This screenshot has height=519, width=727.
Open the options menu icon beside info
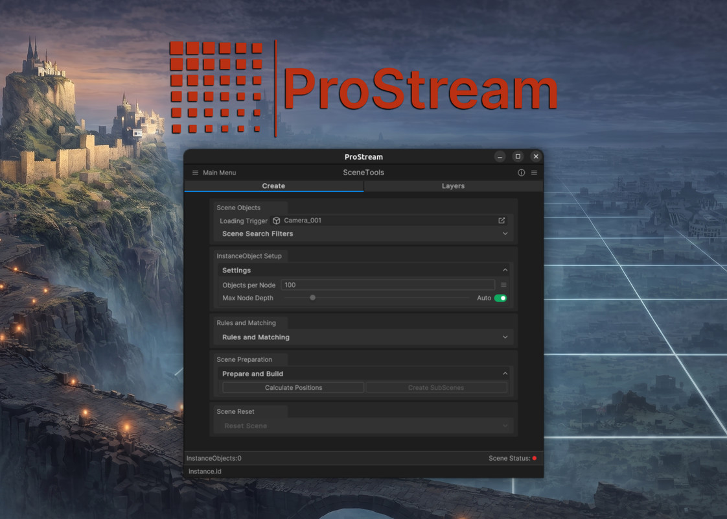click(x=534, y=173)
